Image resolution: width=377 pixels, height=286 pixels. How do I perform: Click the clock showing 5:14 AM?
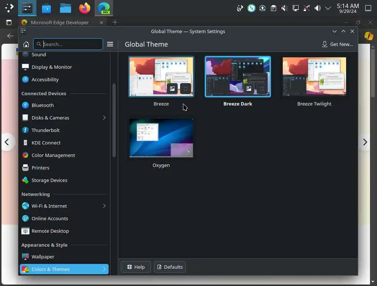[348, 8]
